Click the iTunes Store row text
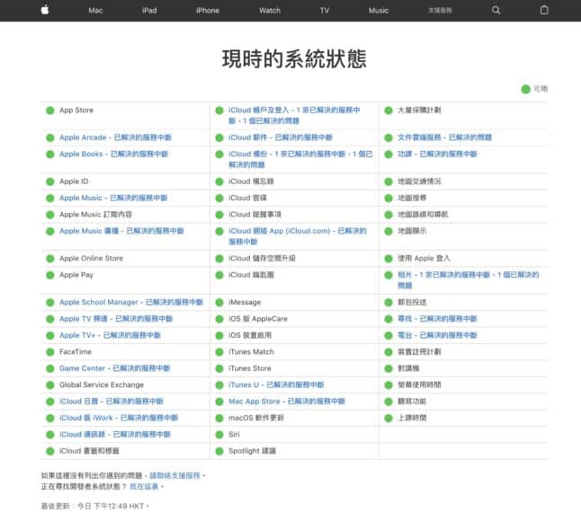Viewport: 581px width, 521px height. 250,368
